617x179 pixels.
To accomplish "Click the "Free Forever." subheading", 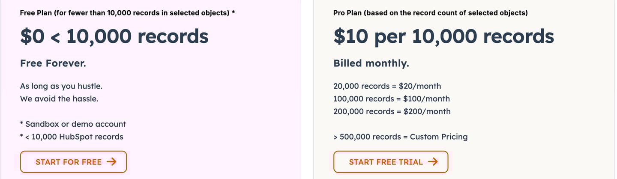I will (53, 64).
